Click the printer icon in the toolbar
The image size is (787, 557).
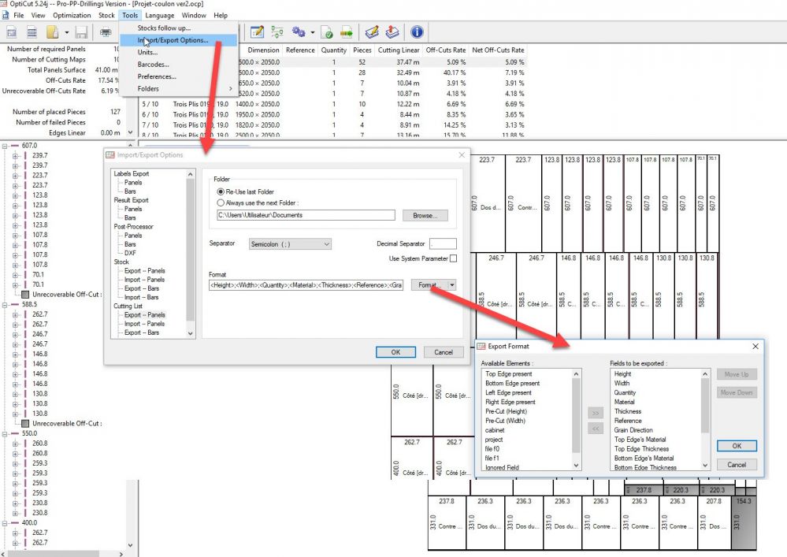tap(106, 32)
